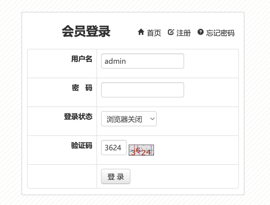Click the chevron arrow of the 登录状态 select

point(152,119)
